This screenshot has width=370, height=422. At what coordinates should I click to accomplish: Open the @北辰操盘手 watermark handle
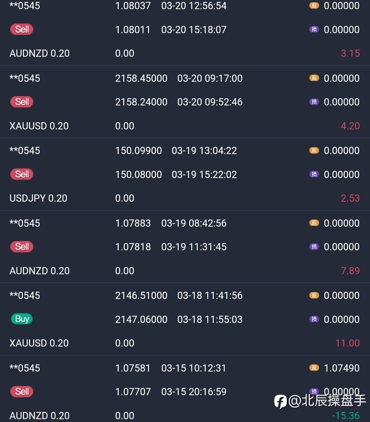[327, 401]
